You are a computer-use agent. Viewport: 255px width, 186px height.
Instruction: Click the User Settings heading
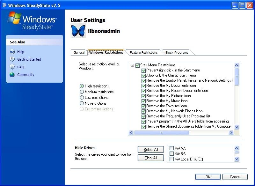coord(88,20)
